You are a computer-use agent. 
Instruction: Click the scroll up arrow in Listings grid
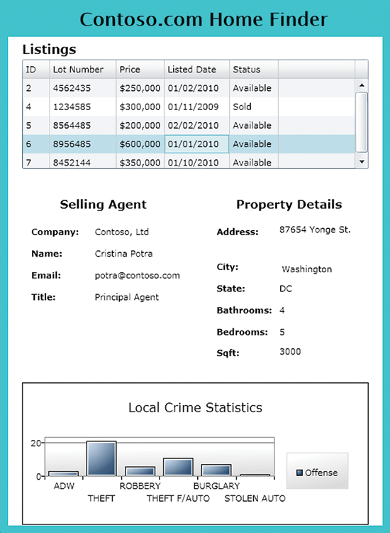362,85
